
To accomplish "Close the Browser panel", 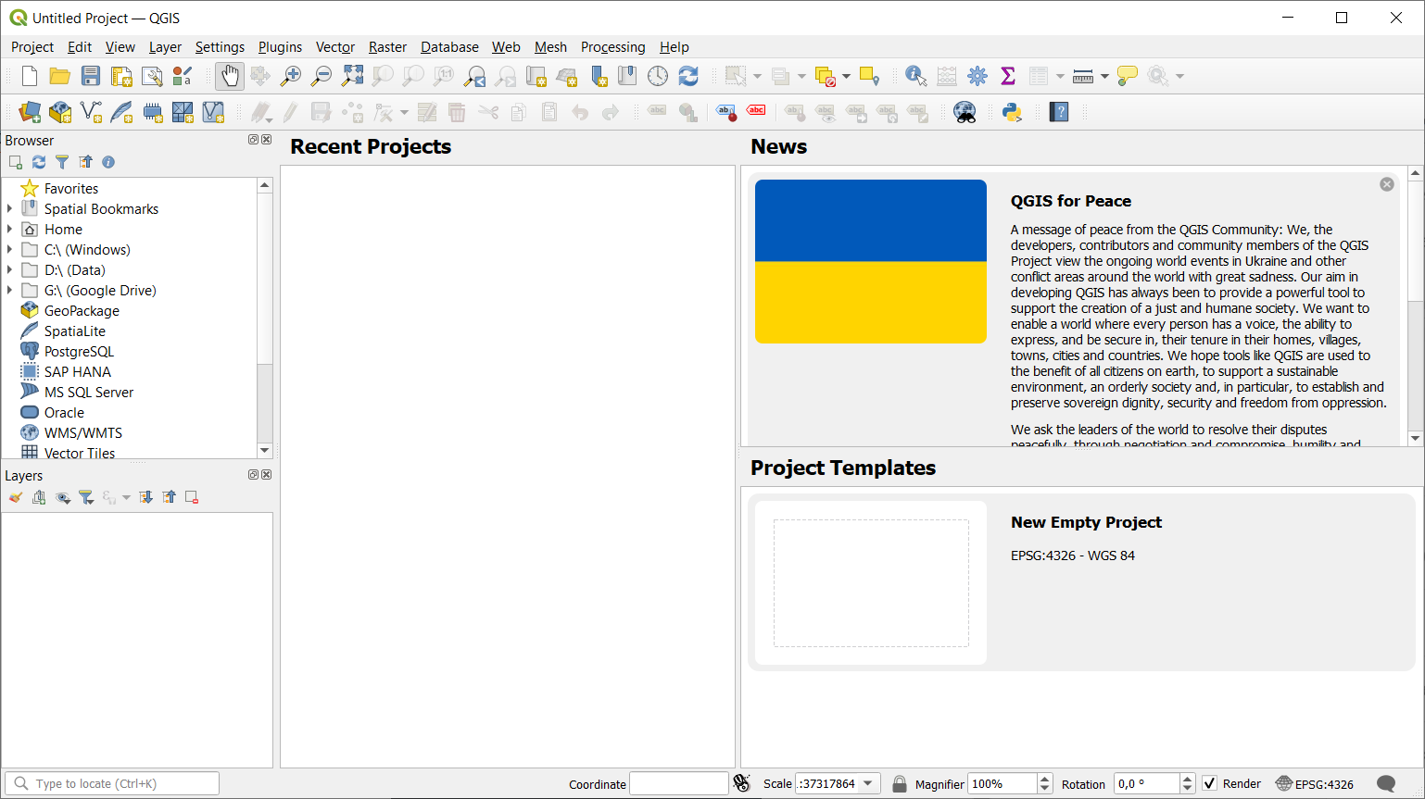I will (267, 140).
